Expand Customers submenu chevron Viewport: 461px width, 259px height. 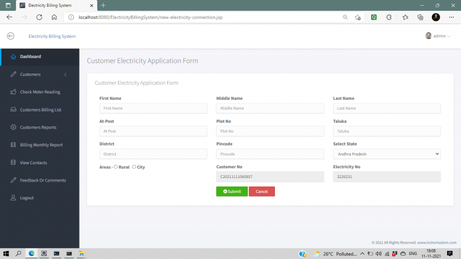[65, 75]
